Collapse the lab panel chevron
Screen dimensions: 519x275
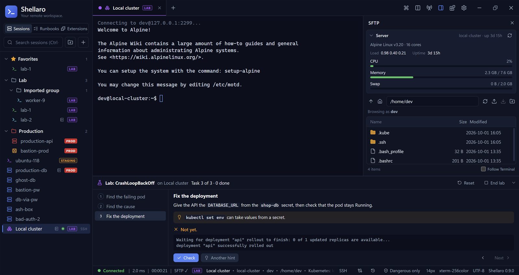[x=513, y=183]
